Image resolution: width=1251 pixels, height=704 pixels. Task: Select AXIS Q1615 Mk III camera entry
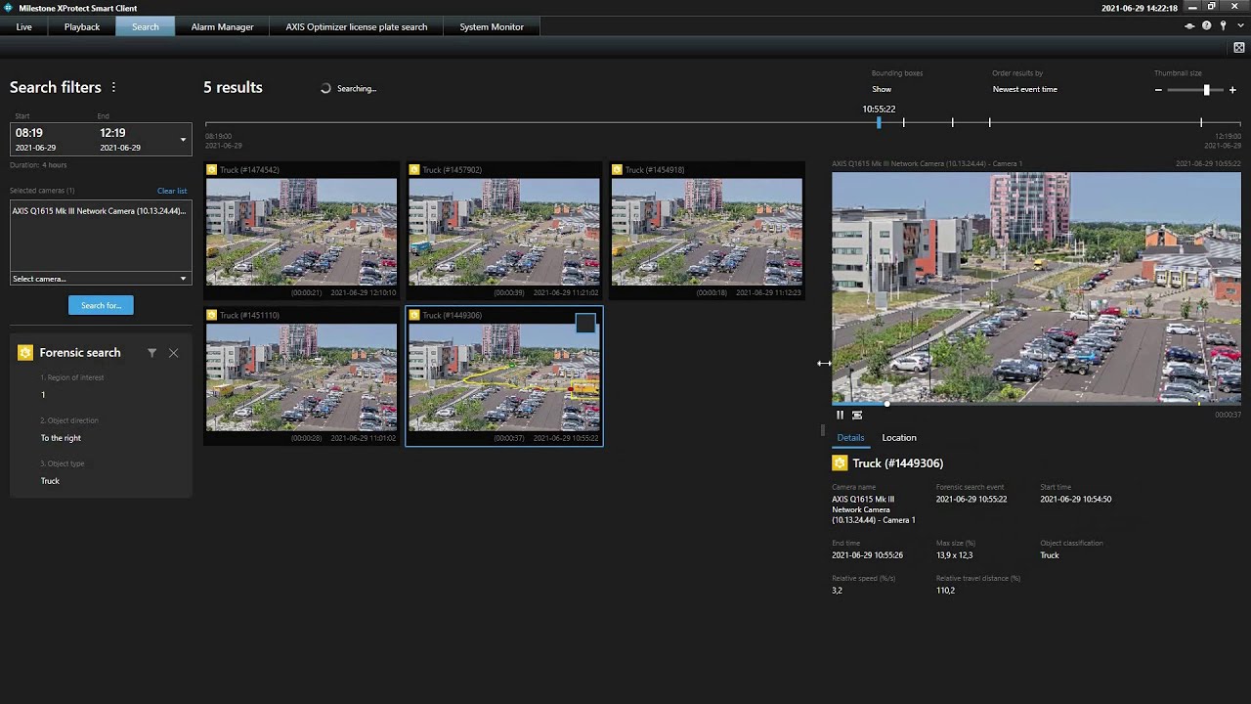click(x=100, y=211)
